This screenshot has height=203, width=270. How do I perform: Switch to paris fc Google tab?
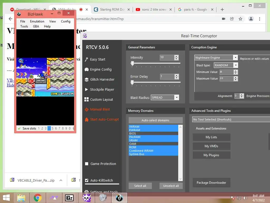click(x=195, y=10)
